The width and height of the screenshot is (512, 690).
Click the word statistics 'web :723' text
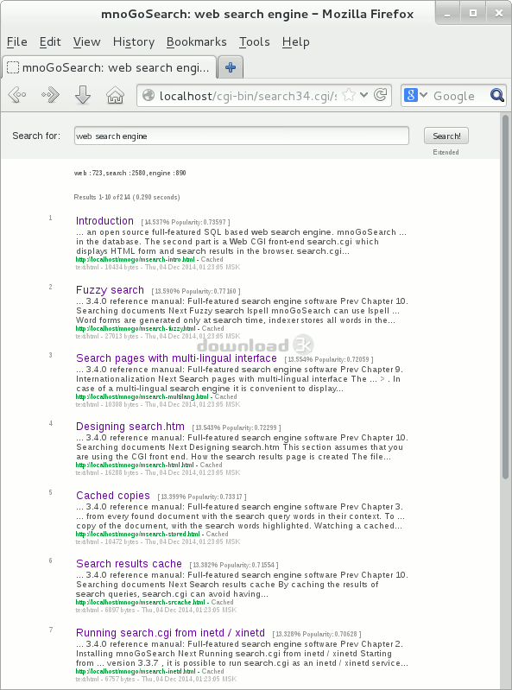click(88, 173)
